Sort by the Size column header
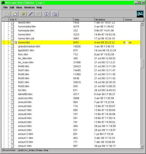The width and height of the screenshot is (146, 154). click(84, 20)
